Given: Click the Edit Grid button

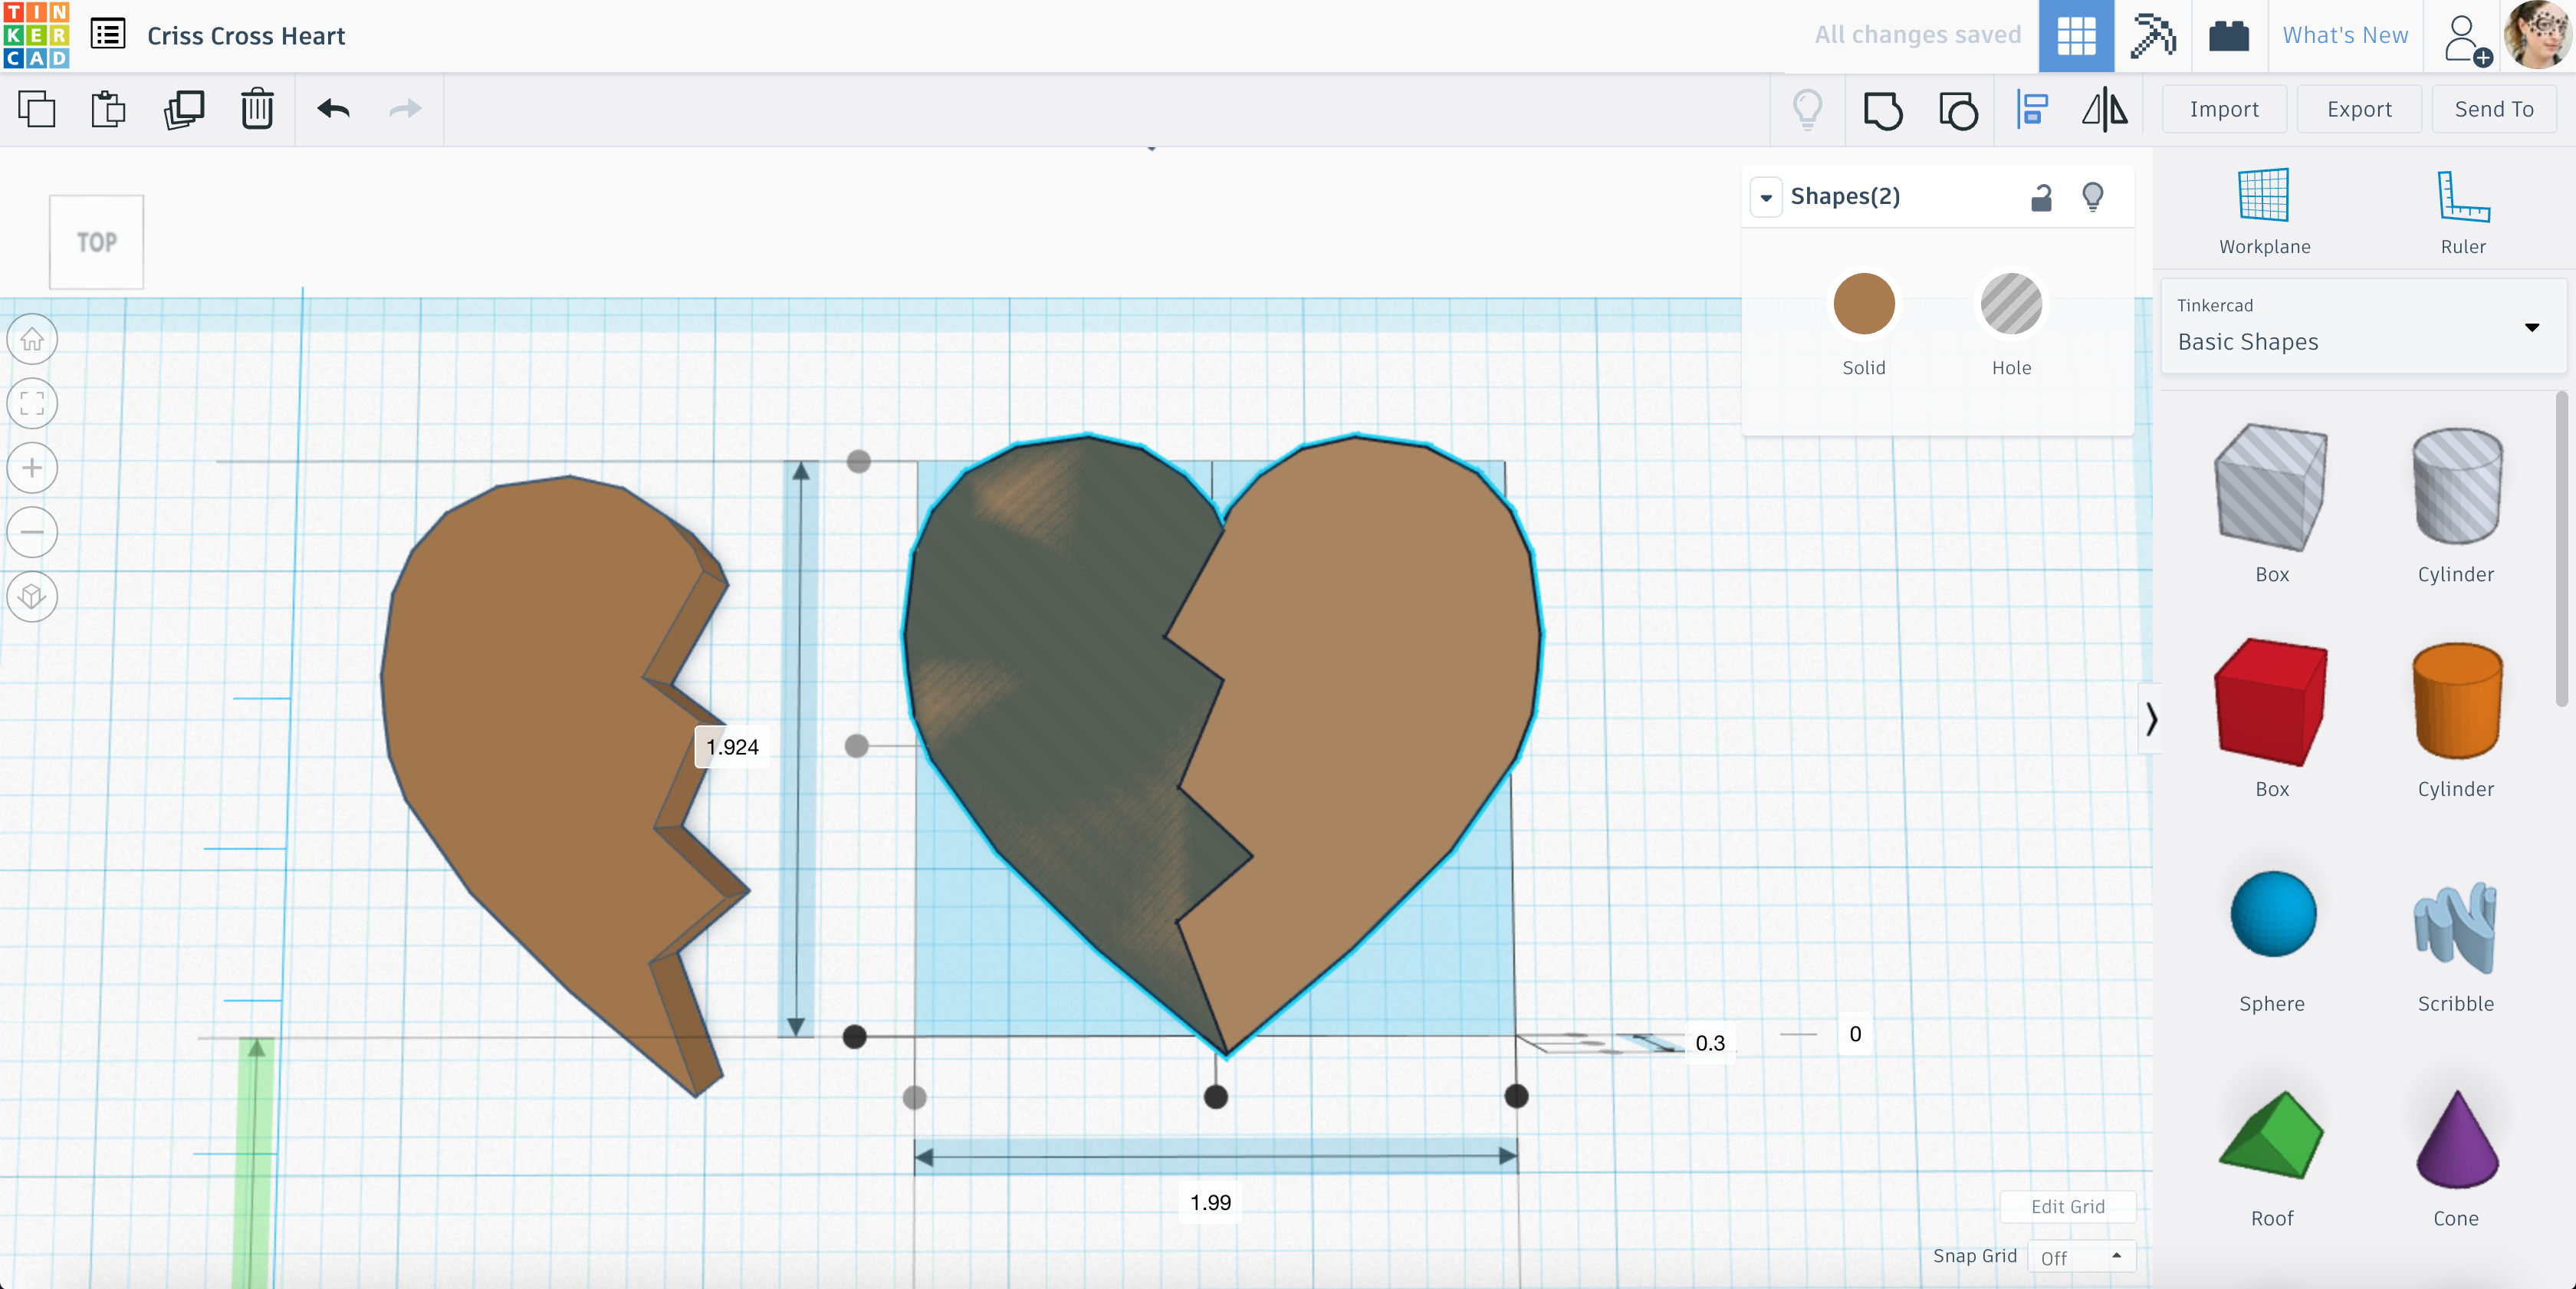Looking at the screenshot, I should (x=2067, y=1206).
